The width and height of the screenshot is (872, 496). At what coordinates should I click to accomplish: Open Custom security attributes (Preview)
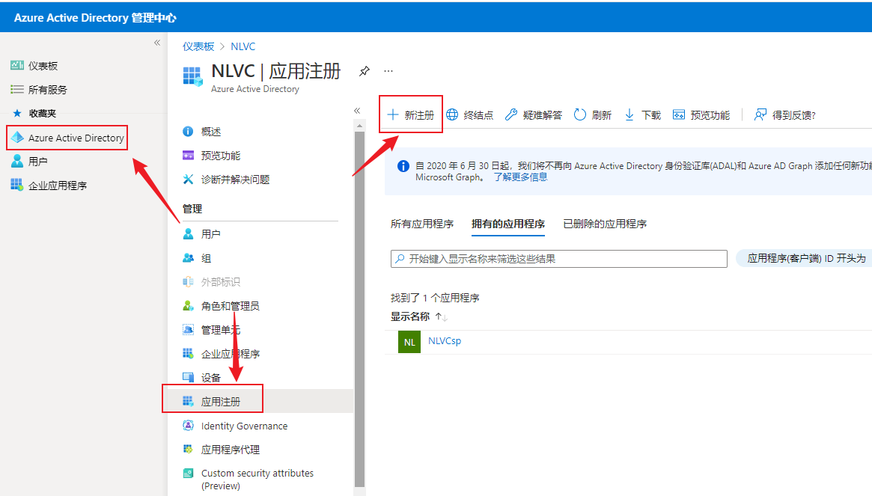[248, 480]
